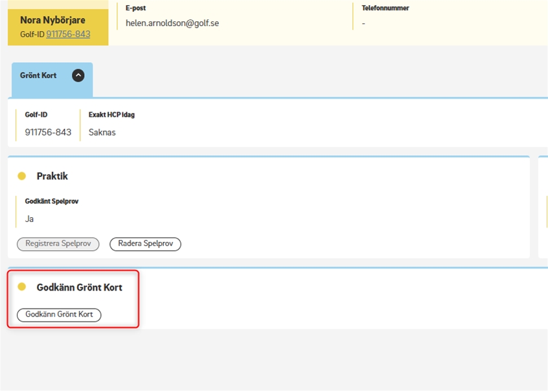548x391 pixels.
Task: Click the Nora Nybörjare name card
Action: pos(58,27)
